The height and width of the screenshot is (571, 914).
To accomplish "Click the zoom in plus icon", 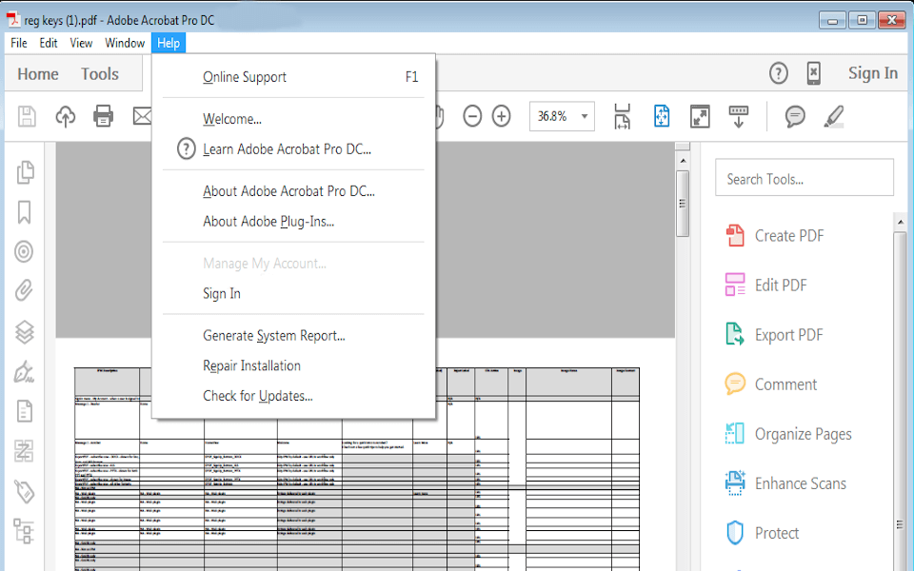I will 502,116.
